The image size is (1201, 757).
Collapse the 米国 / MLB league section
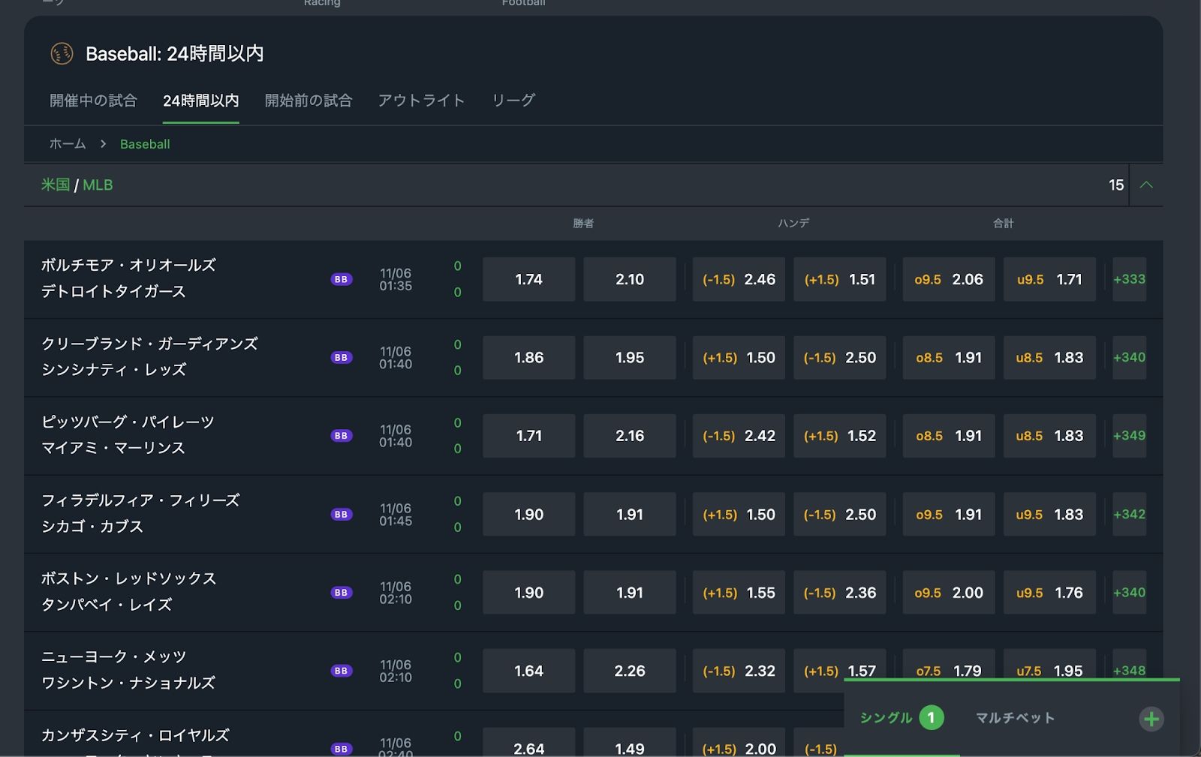click(x=1146, y=185)
